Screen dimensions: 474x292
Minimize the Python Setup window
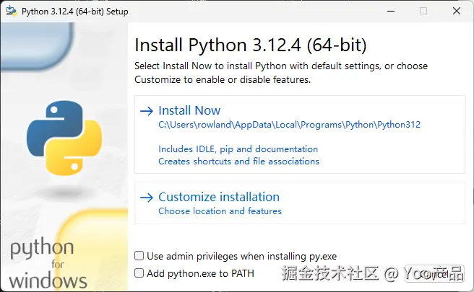(x=391, y=11)
